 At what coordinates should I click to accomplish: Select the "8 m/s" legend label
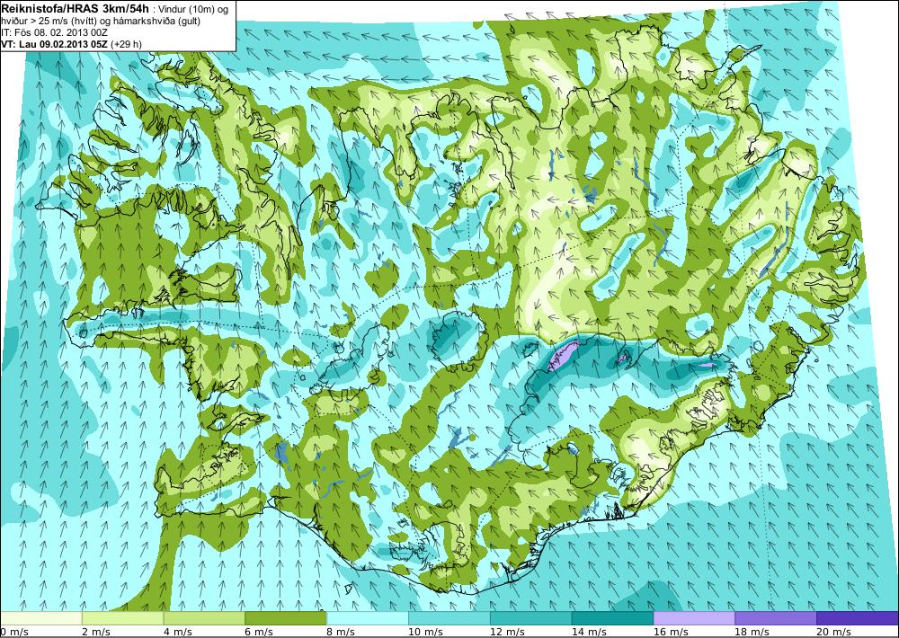[341, 632]
